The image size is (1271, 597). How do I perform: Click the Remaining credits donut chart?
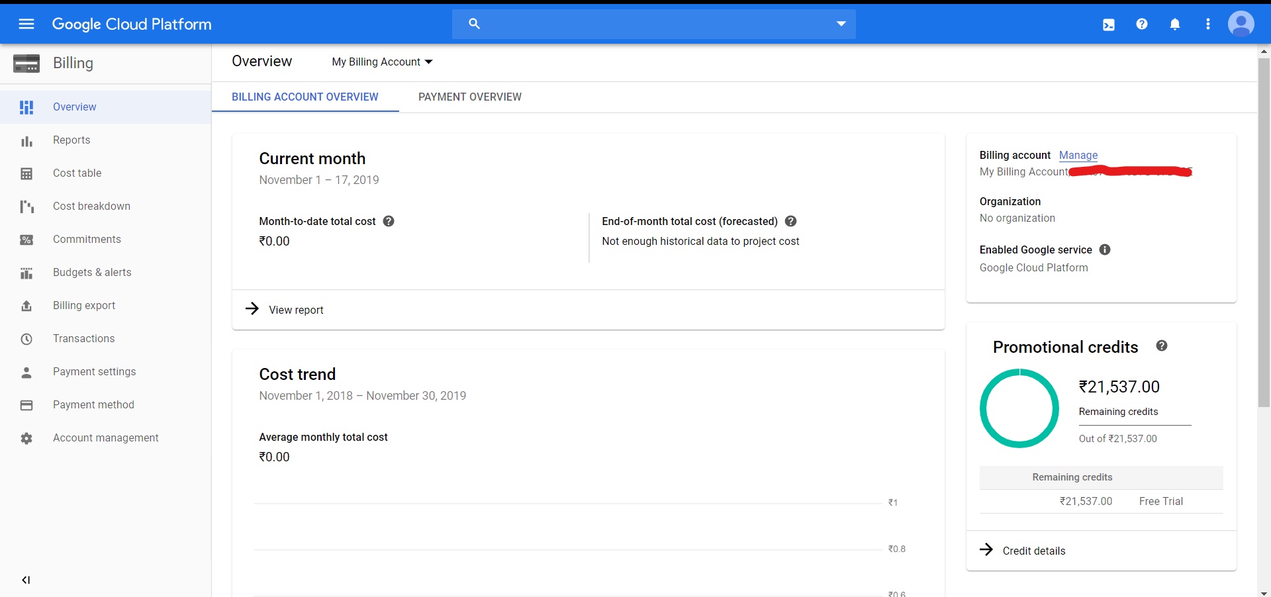(1019, 408)
